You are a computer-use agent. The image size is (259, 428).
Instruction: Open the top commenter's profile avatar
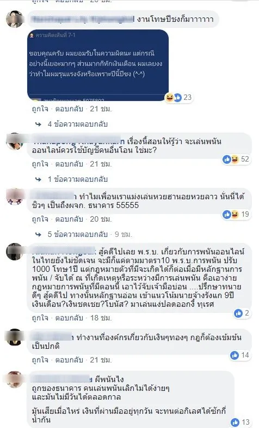15,19
